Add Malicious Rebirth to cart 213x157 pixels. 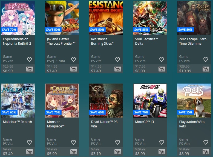coord(30,152)
